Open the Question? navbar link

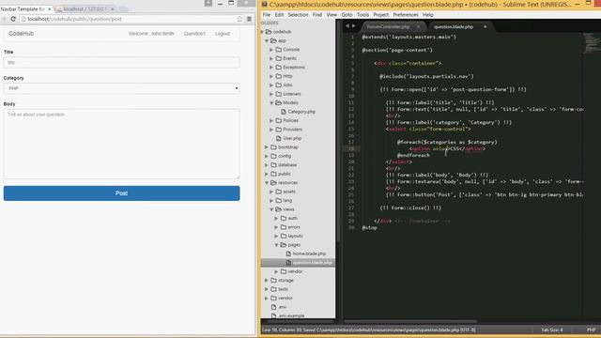pos(194,34)
